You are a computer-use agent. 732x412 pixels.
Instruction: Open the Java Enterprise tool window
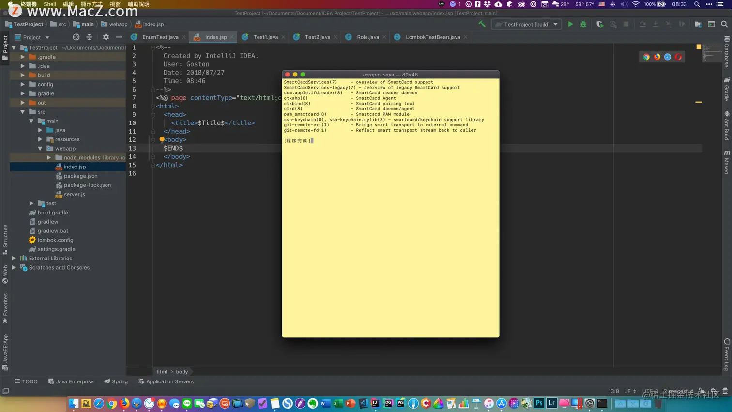(71, 381)
